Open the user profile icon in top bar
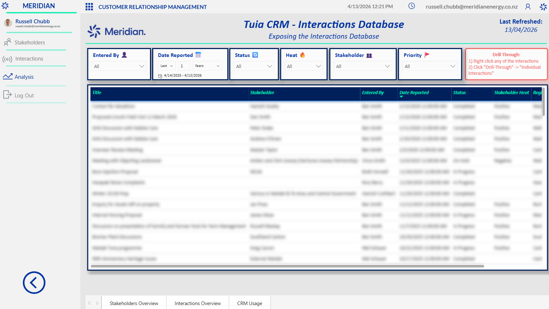 528,6
